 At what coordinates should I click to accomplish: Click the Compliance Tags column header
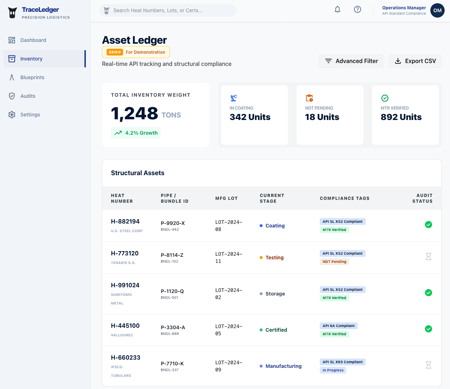coord(344,198)
